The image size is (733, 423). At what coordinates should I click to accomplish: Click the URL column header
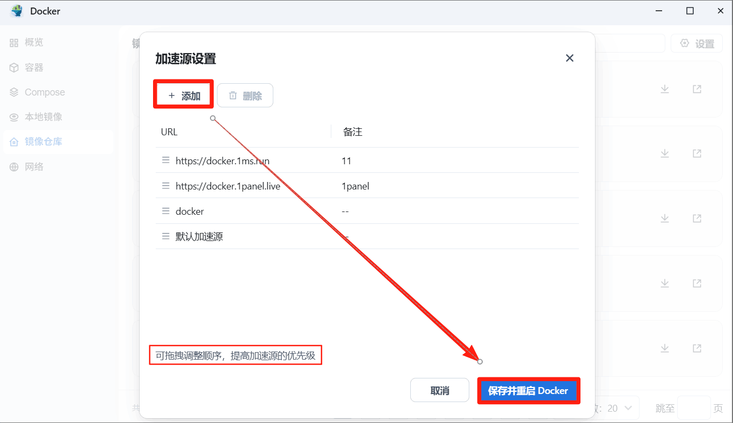169,132
